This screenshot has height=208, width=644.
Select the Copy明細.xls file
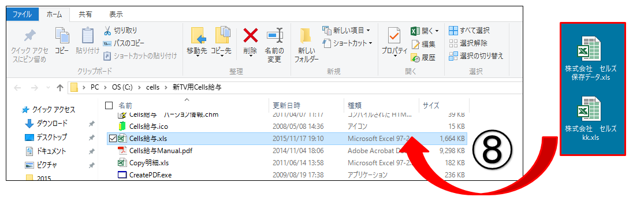pos(149,163)
